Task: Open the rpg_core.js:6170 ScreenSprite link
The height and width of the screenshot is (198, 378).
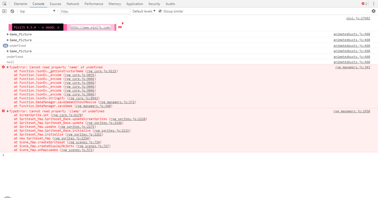Action: pos(67,115)
